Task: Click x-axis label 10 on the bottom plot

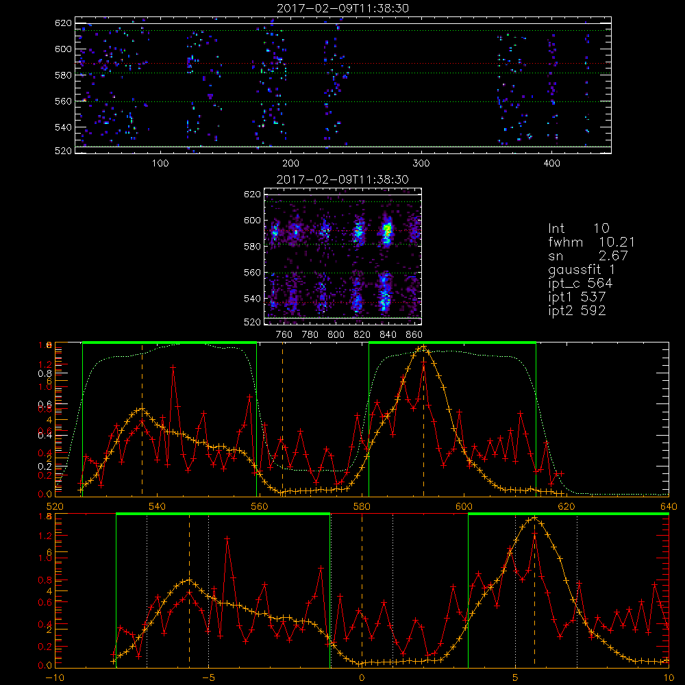Action: tap(669, 678)
